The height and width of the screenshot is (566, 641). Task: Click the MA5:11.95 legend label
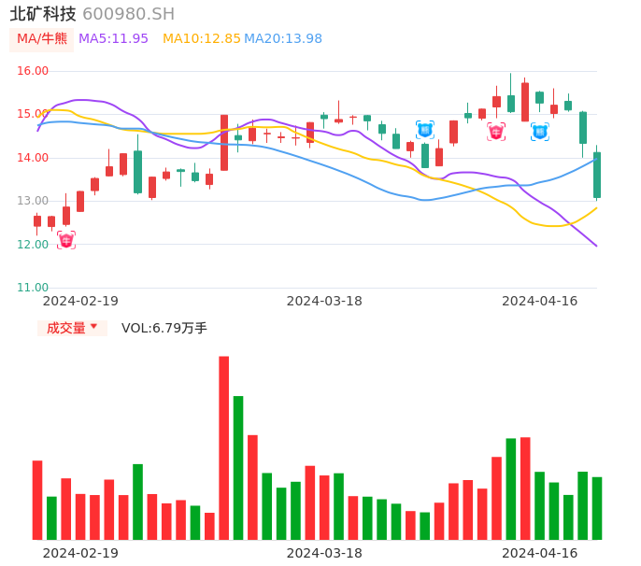pyautogui.click(x=113, y=38)
